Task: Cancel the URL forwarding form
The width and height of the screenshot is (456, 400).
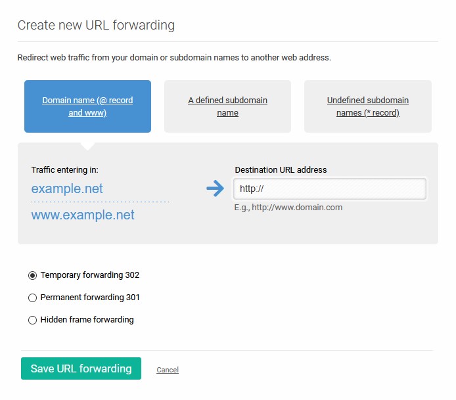Action: click(x=168, y=370)
